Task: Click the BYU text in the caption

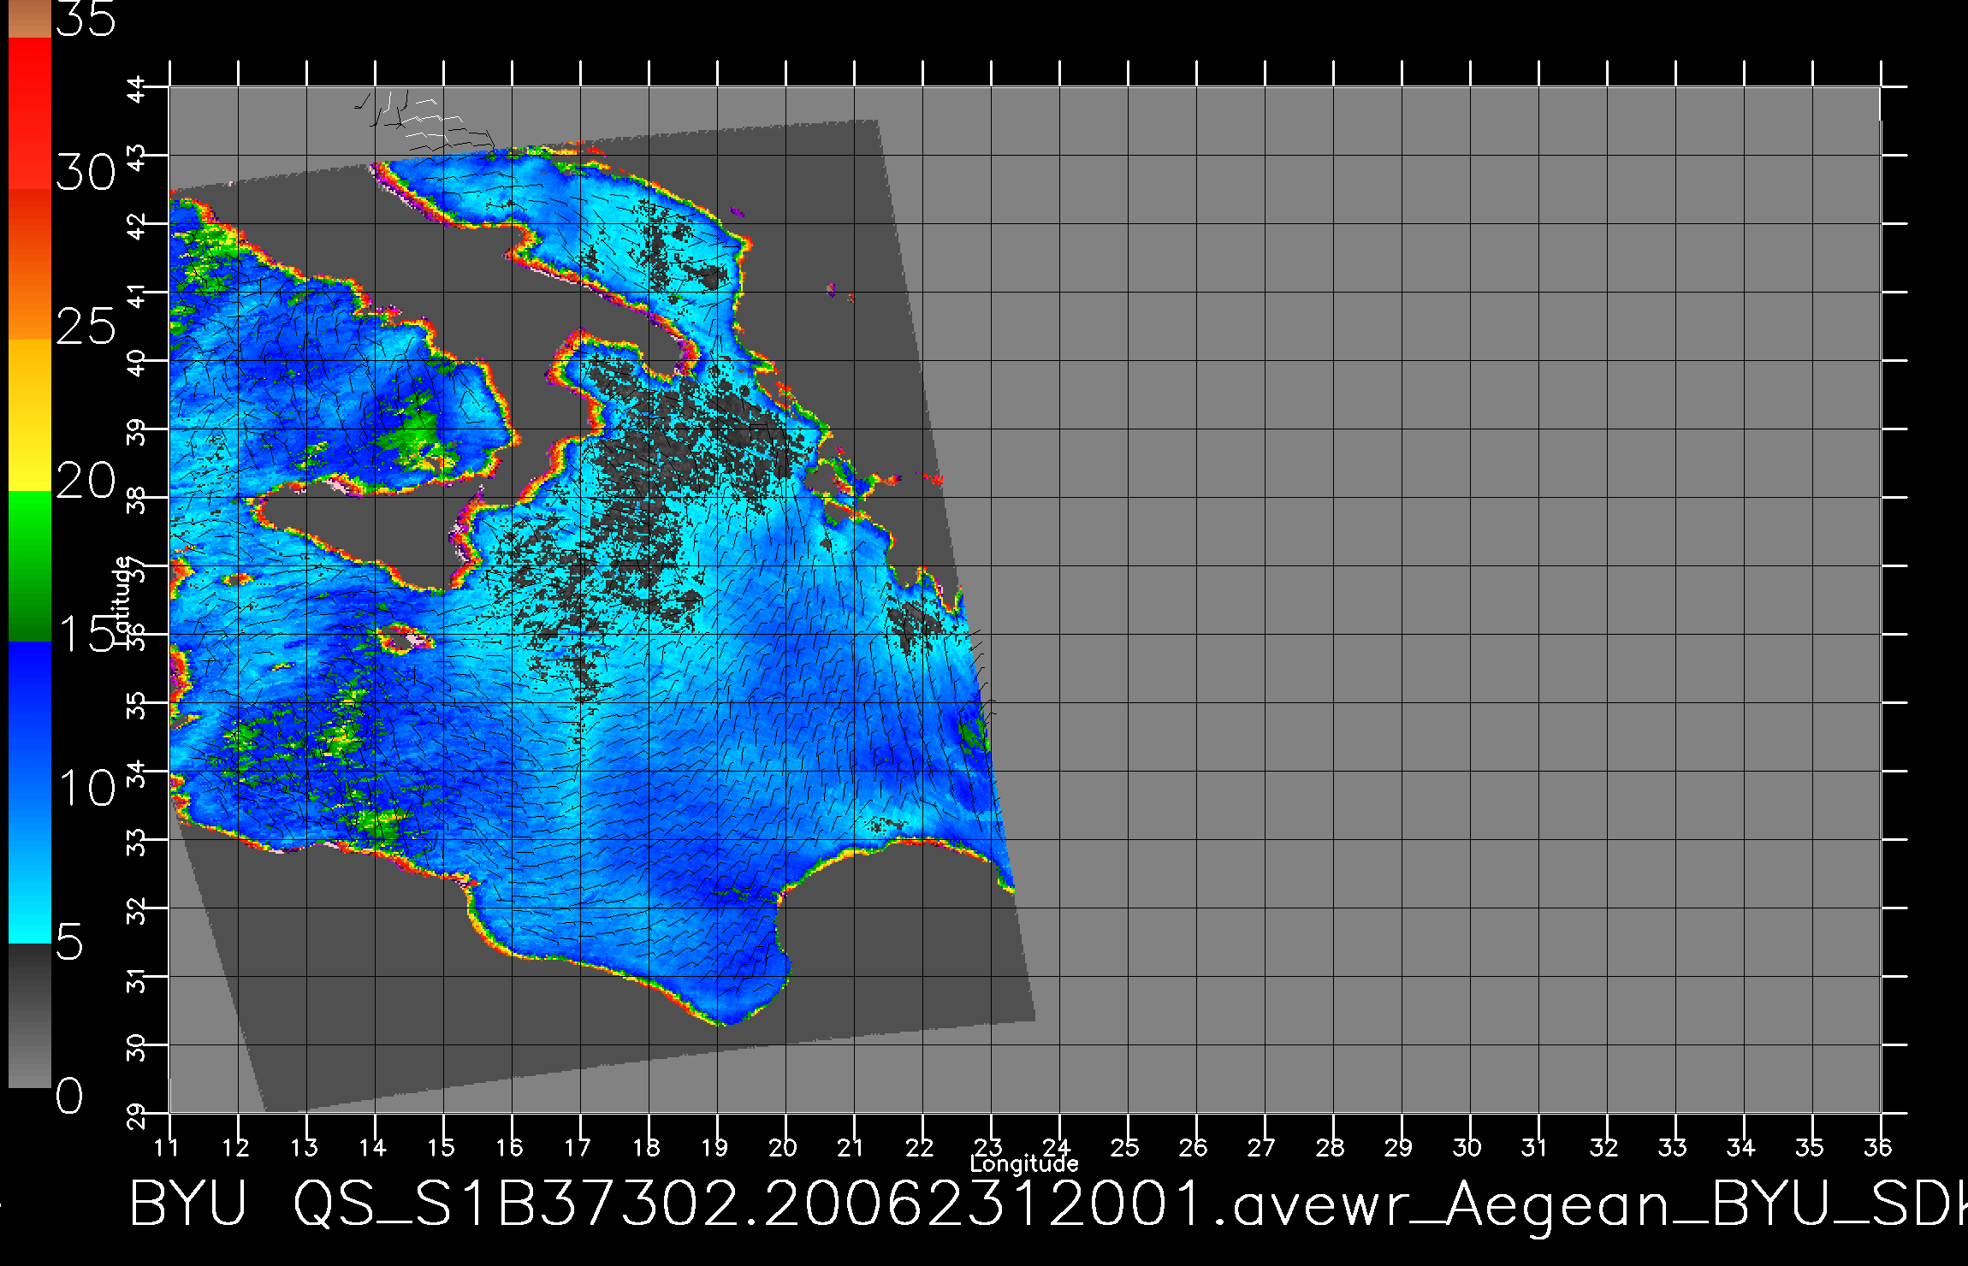Action: [188, 1204]
